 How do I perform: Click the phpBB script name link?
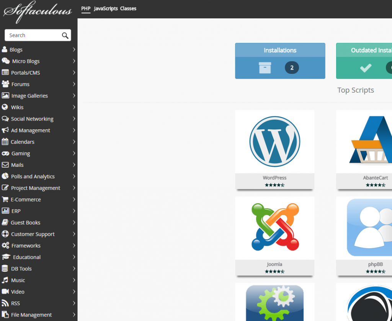(x=376, y=264)
